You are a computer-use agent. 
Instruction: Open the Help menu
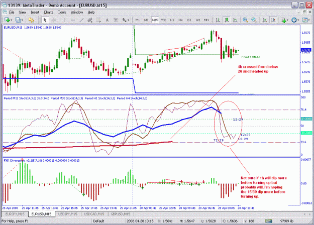click(91, 12)
